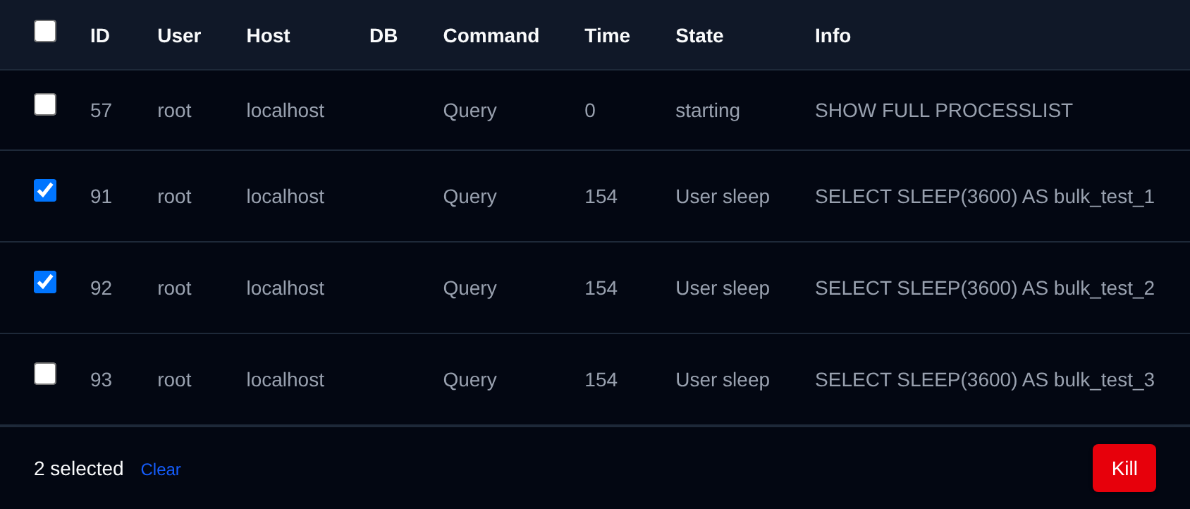This screenshot has height=509, width=1190.
Task: Uncheck the box for process 92
Action: [45, 282]
